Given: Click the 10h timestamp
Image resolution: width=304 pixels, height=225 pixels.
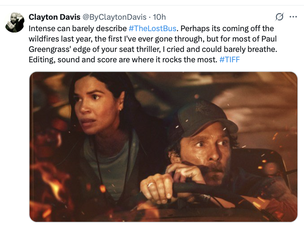Looking at the screenshot, I should click(160, 17).
